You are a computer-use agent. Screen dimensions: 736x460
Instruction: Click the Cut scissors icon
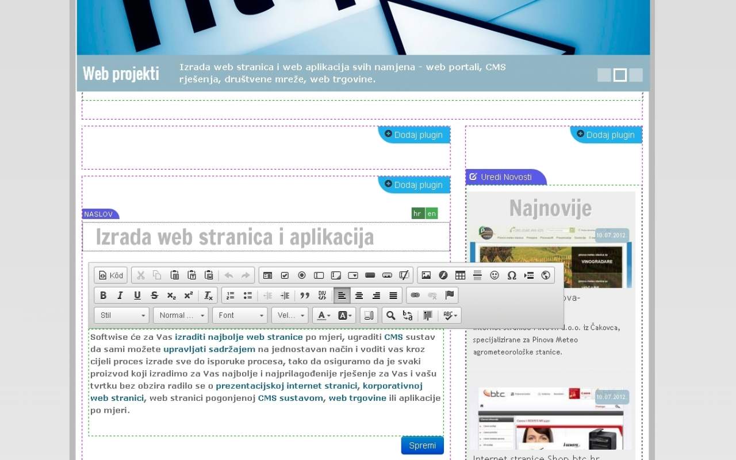click(x=140, y=275)
